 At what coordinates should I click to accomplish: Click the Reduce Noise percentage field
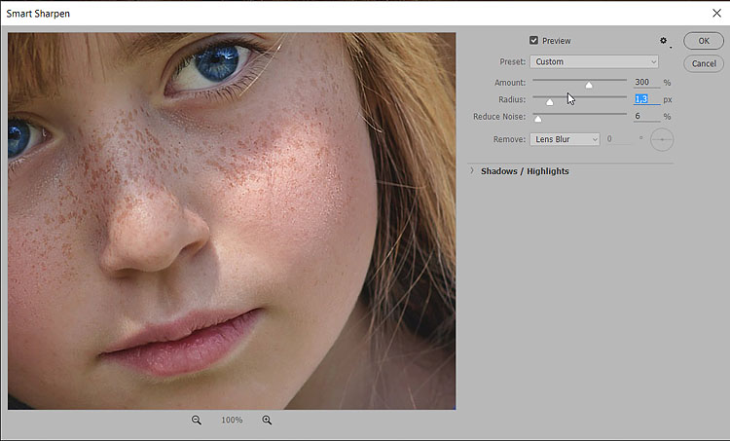point(645,117)
